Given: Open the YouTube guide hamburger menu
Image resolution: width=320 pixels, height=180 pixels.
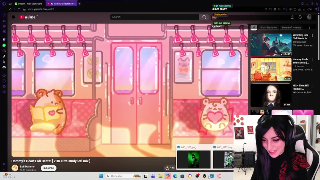Looking at the screenshot, I should click(13, 17).
